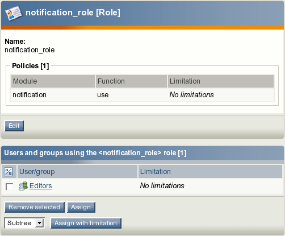Click the notification_role [Role] title
This screenshot has width=285, height=236.
(73, 13)
